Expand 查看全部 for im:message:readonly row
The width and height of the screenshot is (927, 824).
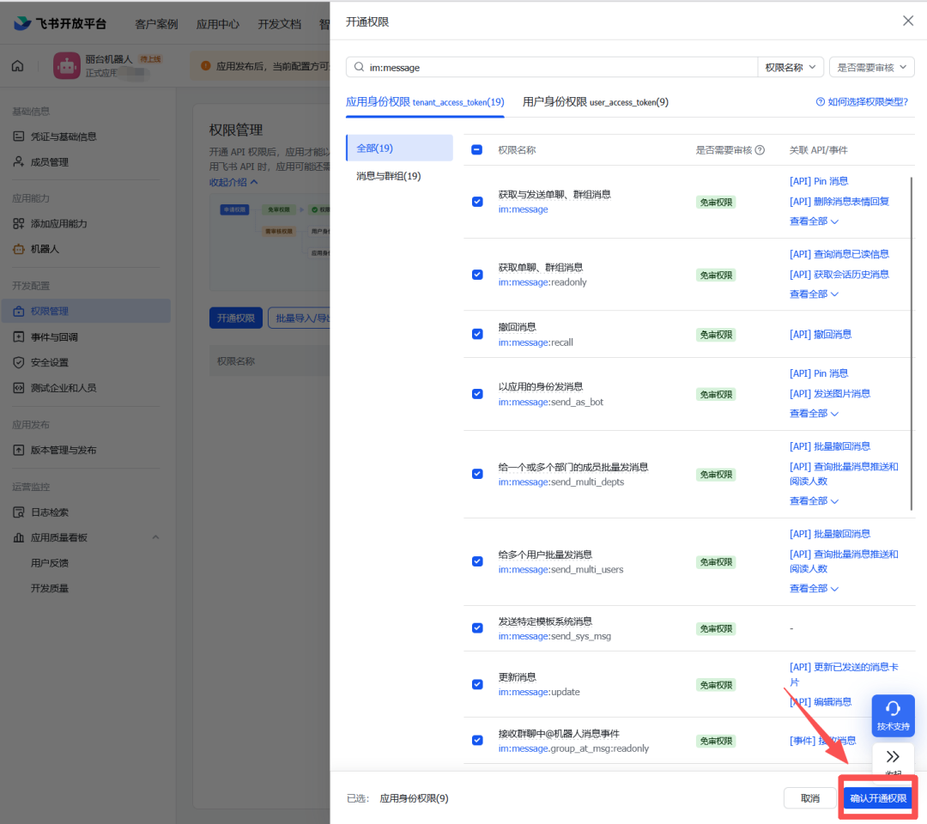(814, 294)
